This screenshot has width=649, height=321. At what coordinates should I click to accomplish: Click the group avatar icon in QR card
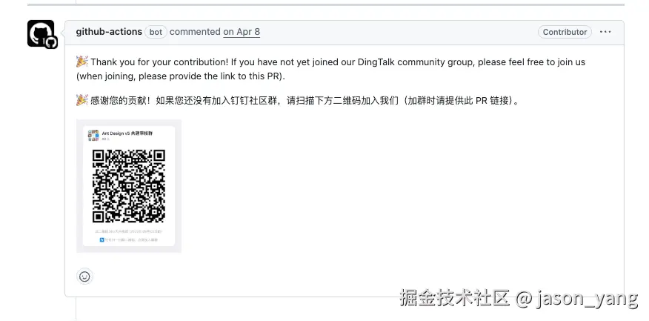(93, 135)
